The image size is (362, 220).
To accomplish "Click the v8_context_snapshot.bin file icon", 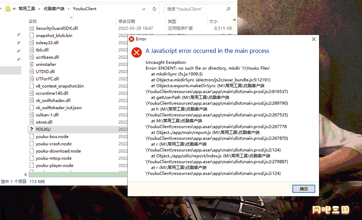I will (x=32, y=86).
